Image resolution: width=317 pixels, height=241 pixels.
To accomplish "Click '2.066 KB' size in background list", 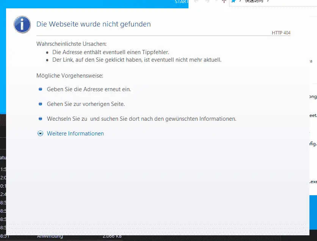I will pos(112,236).
